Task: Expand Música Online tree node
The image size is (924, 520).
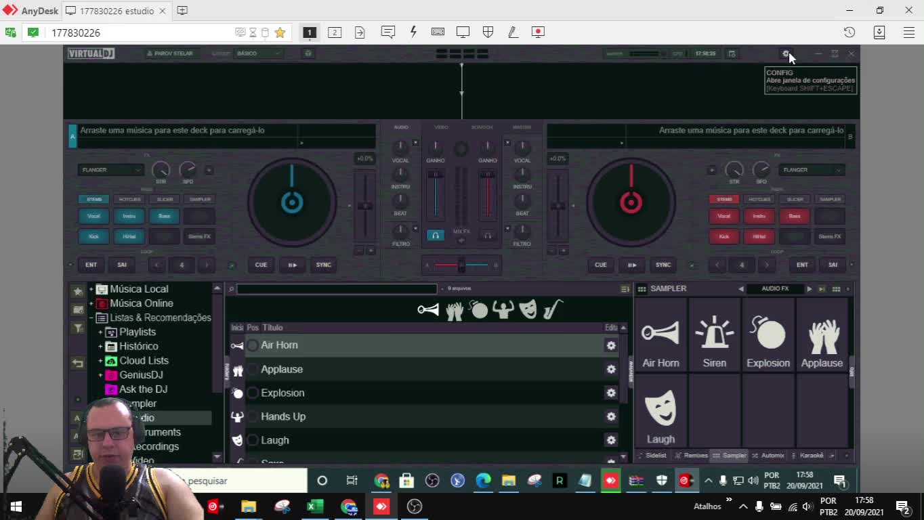Action: pos(91,303)
